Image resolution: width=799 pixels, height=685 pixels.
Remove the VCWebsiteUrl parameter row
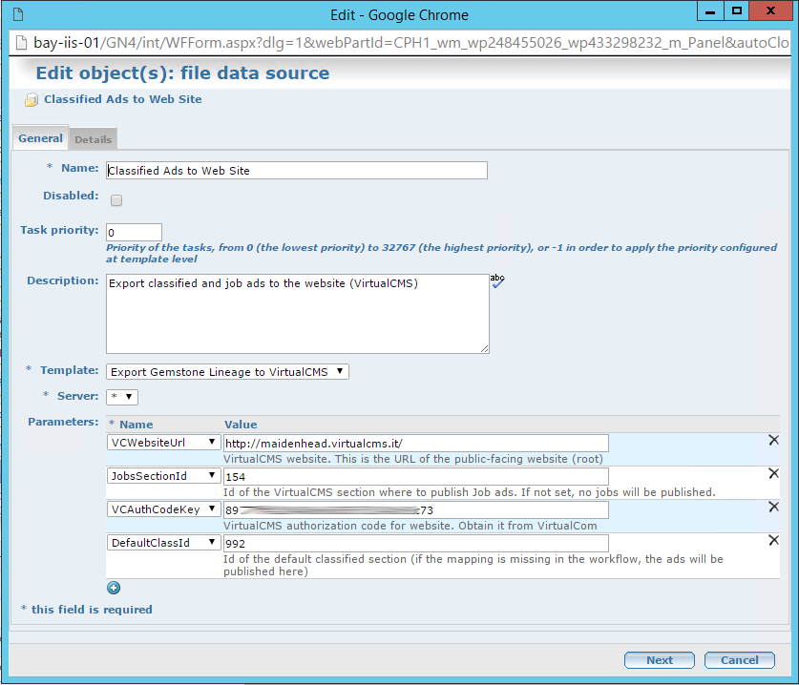(773, 440)
